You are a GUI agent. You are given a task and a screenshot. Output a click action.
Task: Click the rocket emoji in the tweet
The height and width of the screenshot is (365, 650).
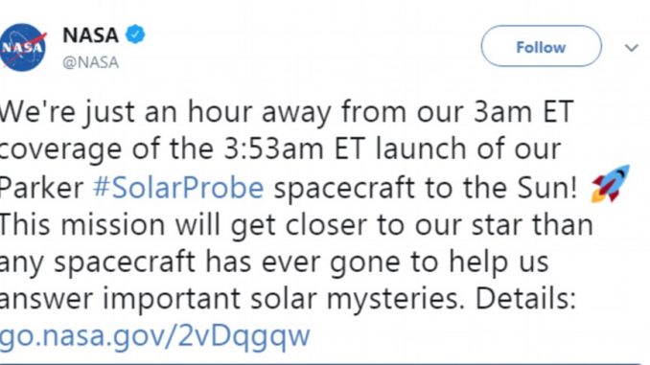[x=610, y=184]
